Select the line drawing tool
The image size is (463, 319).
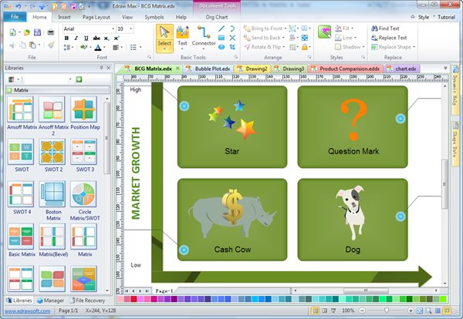pyautogui.click(x=221, y=29)
